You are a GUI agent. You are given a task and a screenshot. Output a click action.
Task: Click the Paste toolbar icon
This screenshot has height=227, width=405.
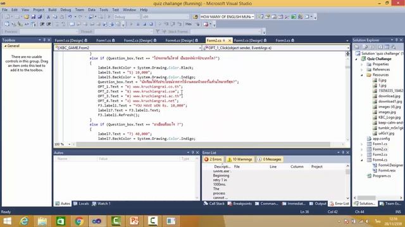tap(62, 17)
